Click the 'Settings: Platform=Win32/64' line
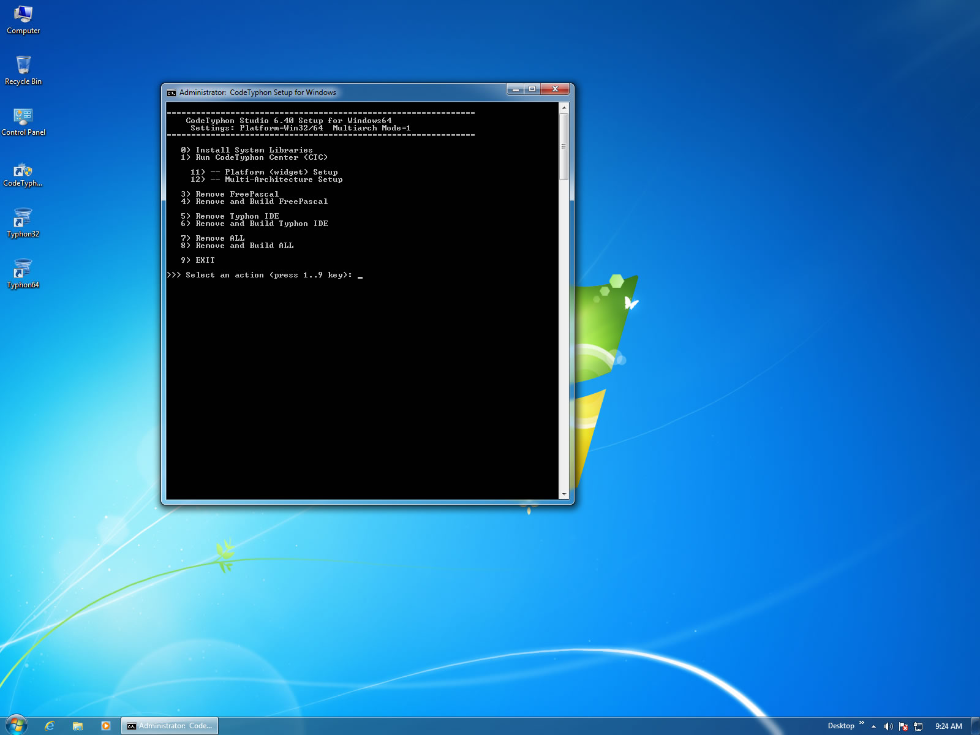This screenshot has width=980, height=735. coord(301,128)
